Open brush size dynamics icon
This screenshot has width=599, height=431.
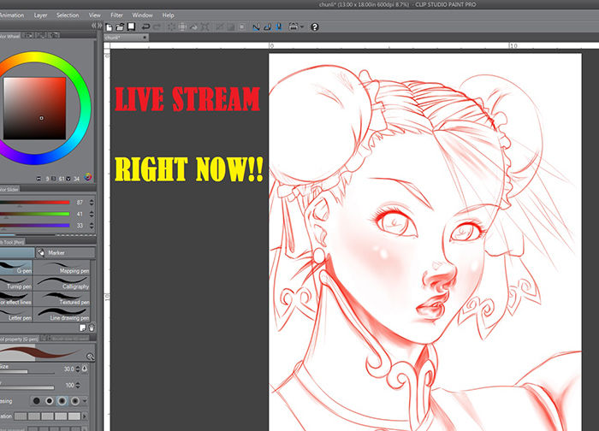(x=85, y=369)
